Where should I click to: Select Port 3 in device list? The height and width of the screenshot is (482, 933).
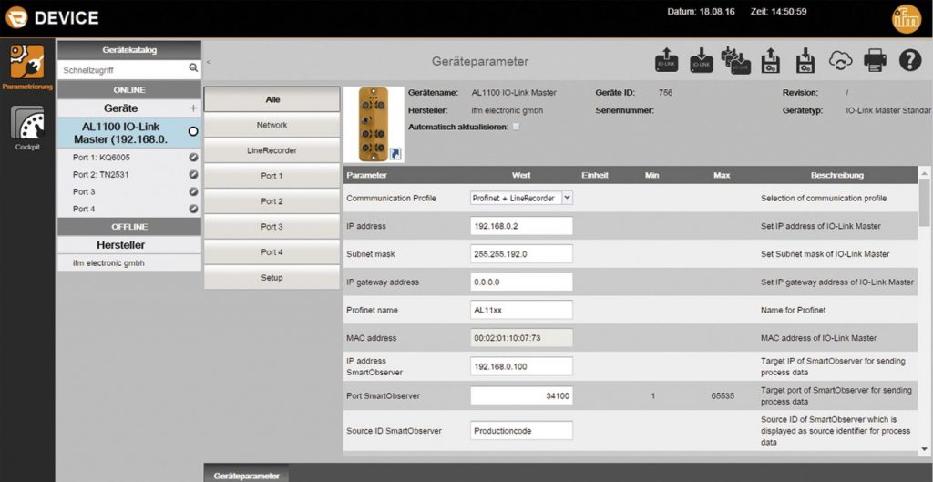tap(129, 191)
